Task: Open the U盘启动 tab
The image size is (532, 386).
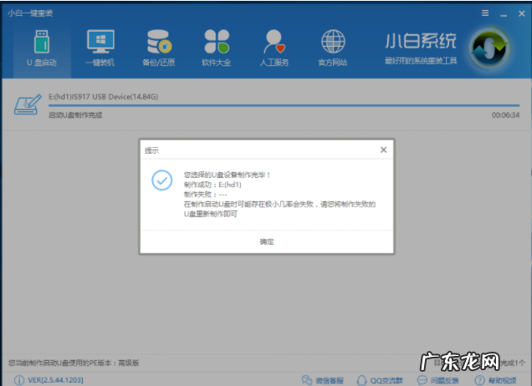Action: click(42, 48)
